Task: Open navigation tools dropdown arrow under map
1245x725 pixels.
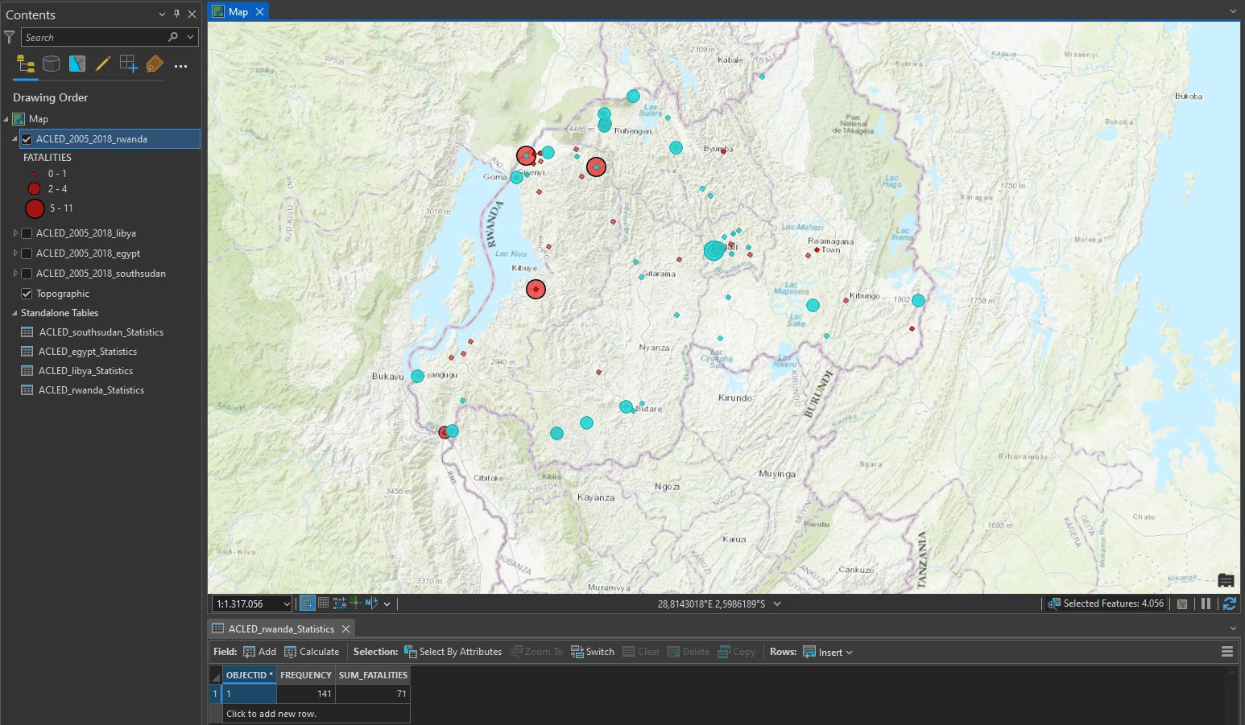Action: pyautogui.click(x=387, y=603)
